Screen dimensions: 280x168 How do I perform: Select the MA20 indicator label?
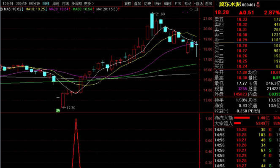pos(60,9)
